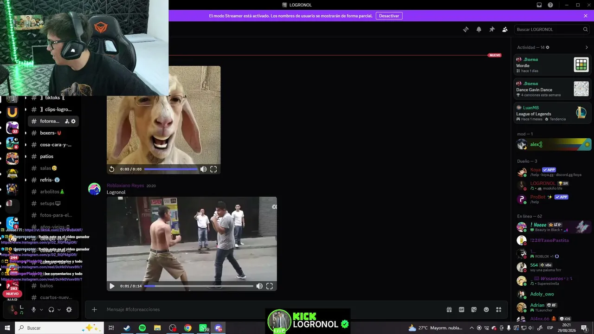Mute the street fight video
The width and height of the screenshot is (594, 334).
click(x=259, y=286)
